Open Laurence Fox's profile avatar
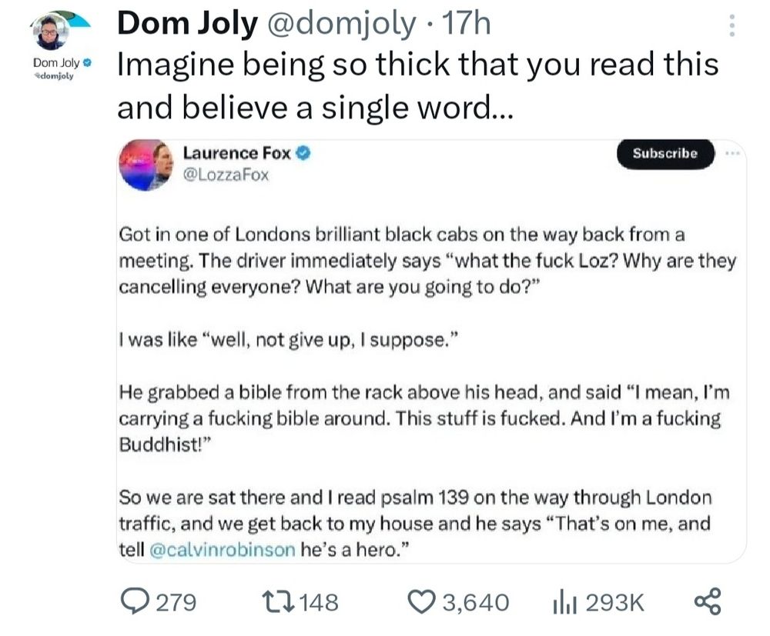 tap(148, 163)
